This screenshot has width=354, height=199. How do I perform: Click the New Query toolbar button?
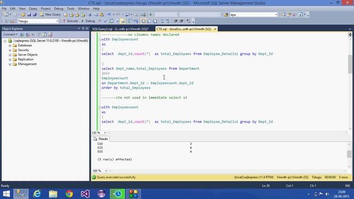(x=50, y=14)
